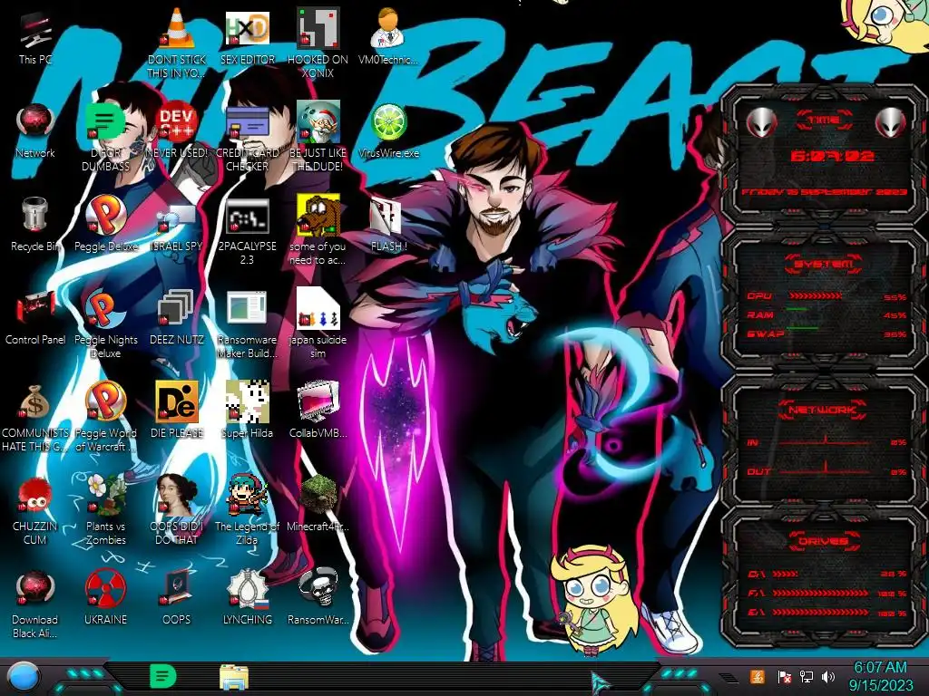This screenshot has width=929, height=696.
Task: Click the E:\ drive row in Drives widget
Action: [x=827, y=613]
